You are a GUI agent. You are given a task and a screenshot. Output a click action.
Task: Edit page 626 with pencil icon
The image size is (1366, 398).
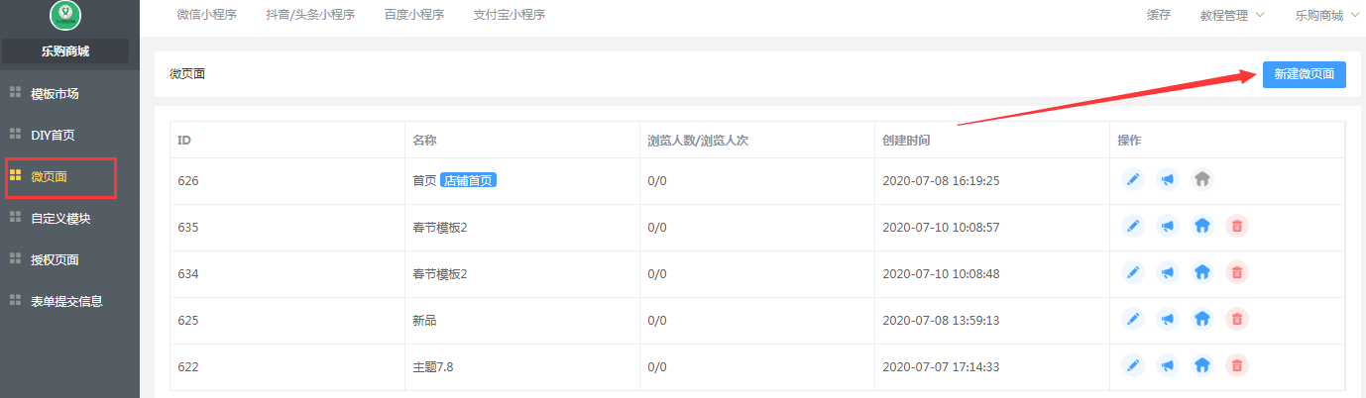pos(1133,180)
